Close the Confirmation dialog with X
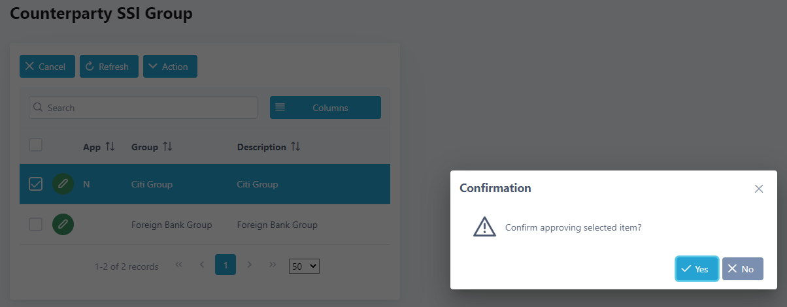 (759, 189)
